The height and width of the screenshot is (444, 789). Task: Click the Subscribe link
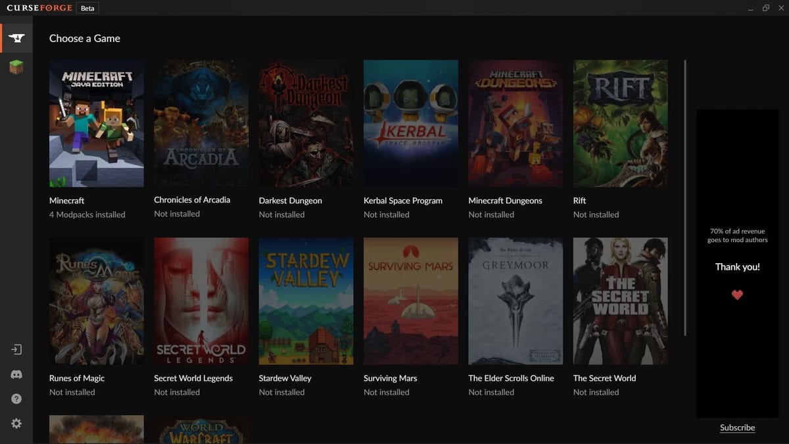point(737,428)
